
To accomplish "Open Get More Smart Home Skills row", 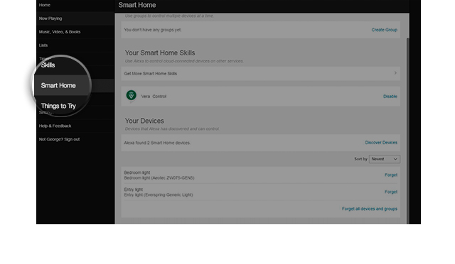I will point(261,73).
